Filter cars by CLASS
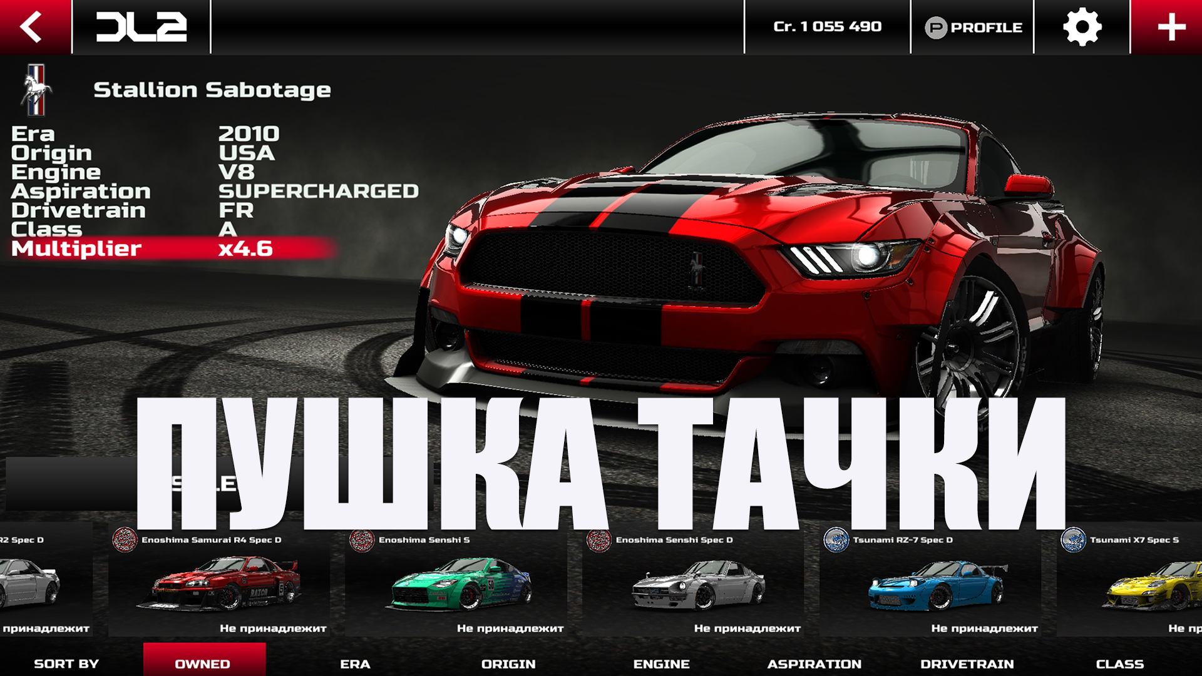This screenshot has height=676, width=1202. pos(1119,663)
